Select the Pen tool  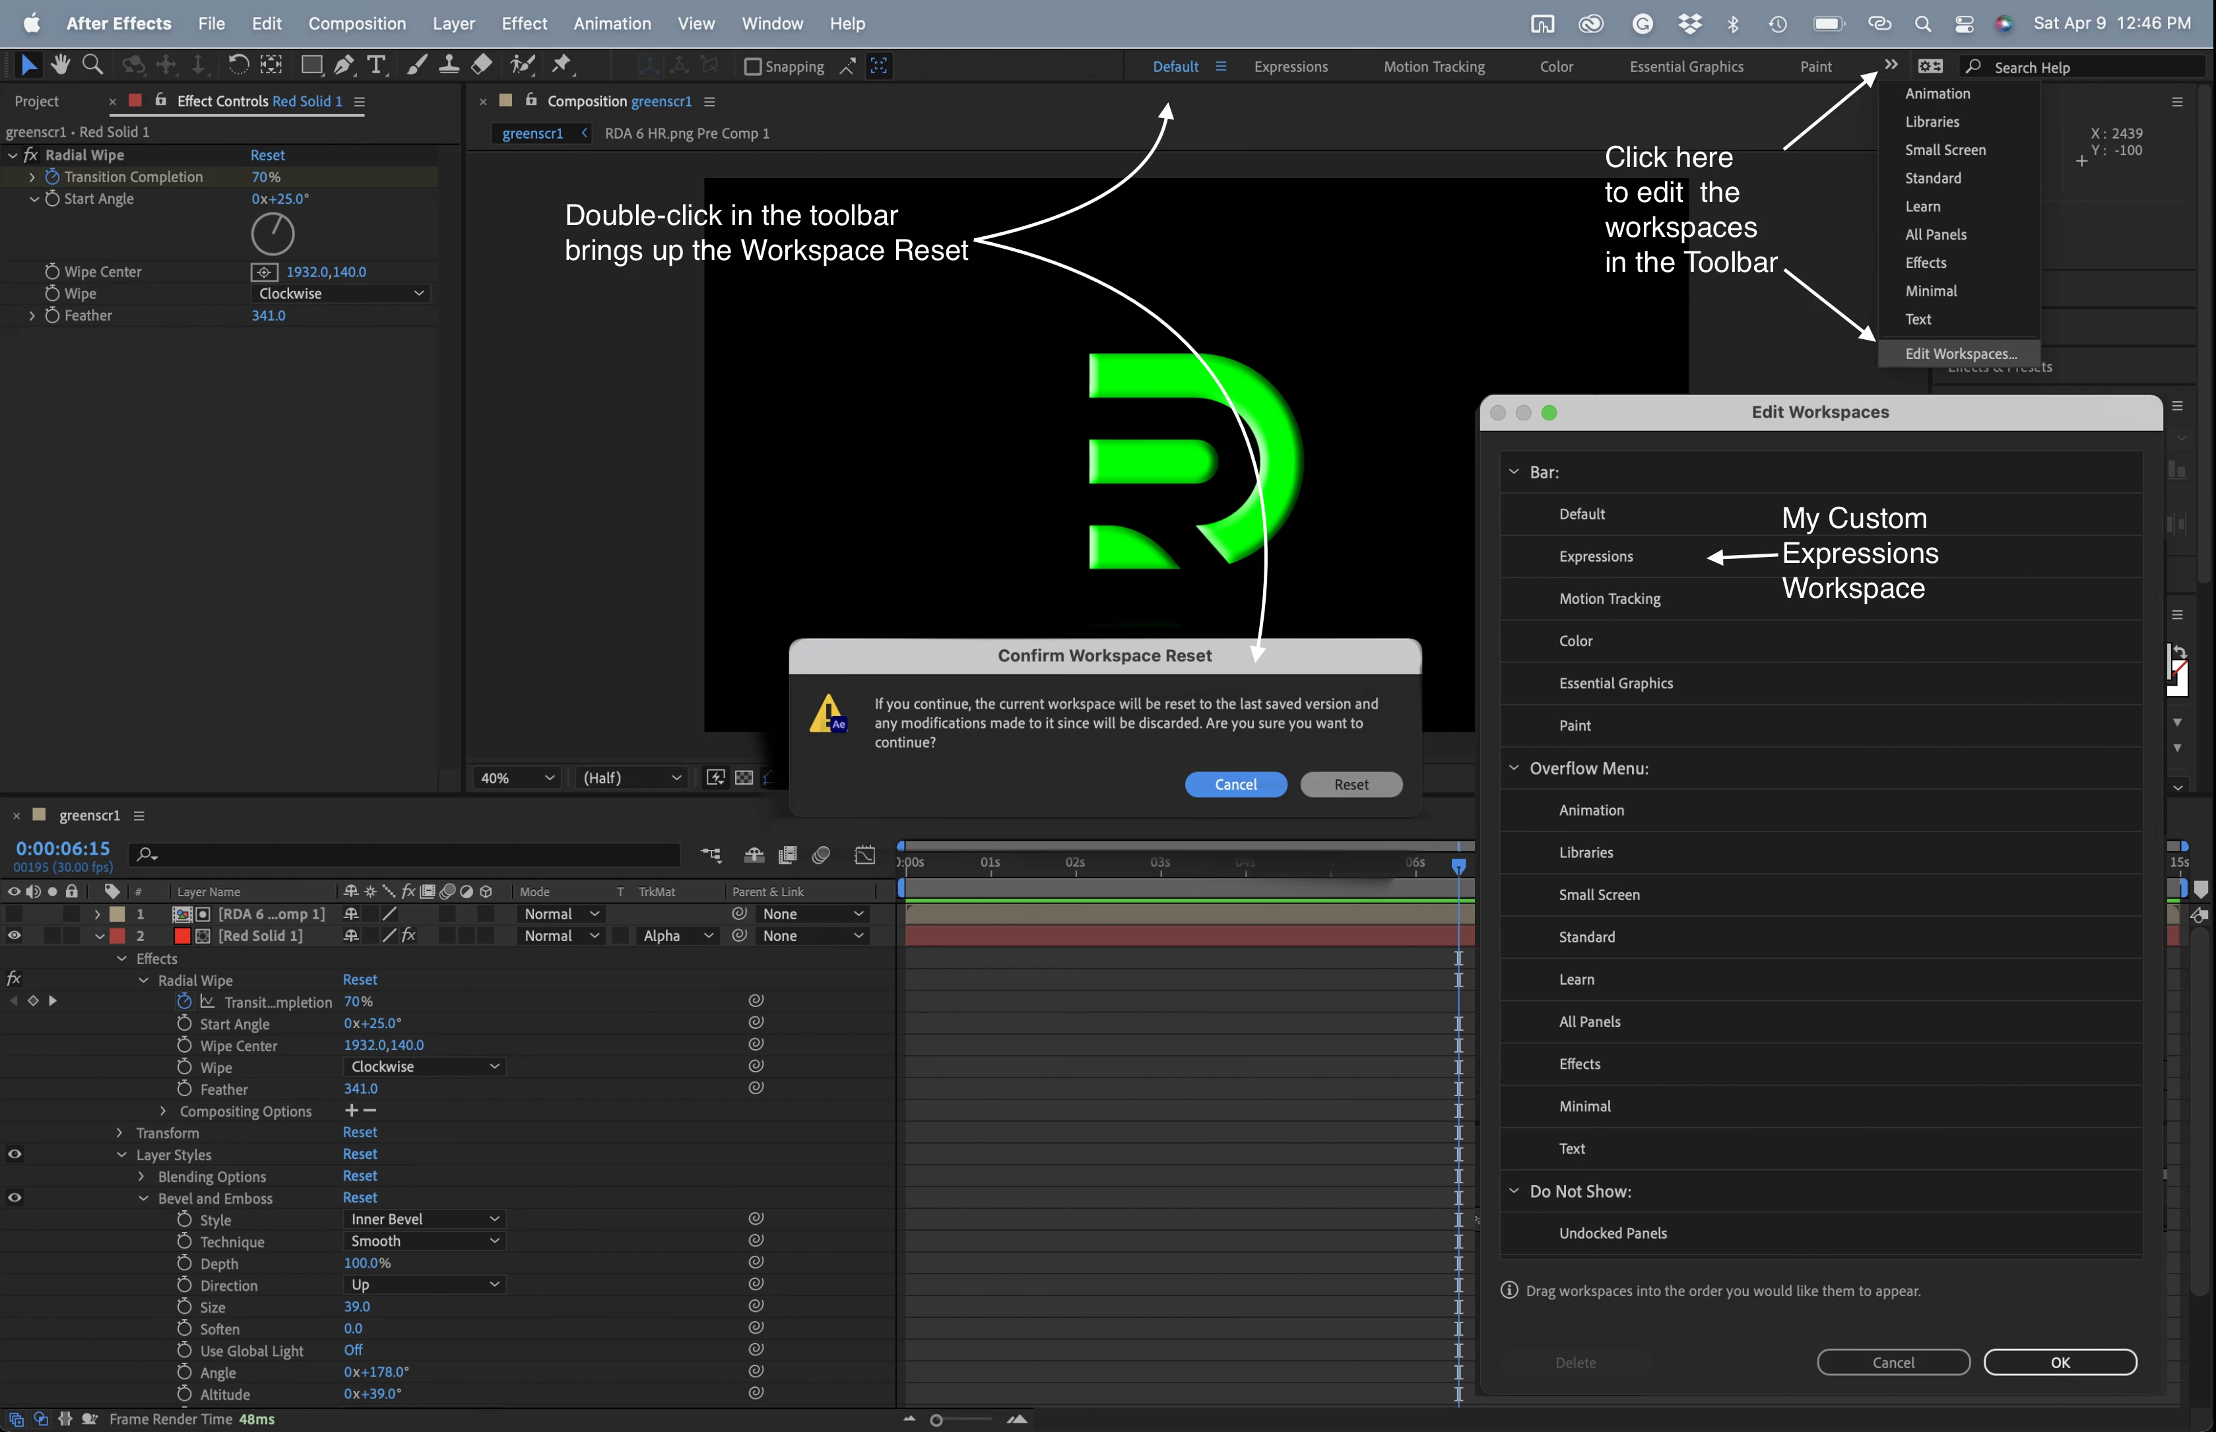(x=343, y=64)
